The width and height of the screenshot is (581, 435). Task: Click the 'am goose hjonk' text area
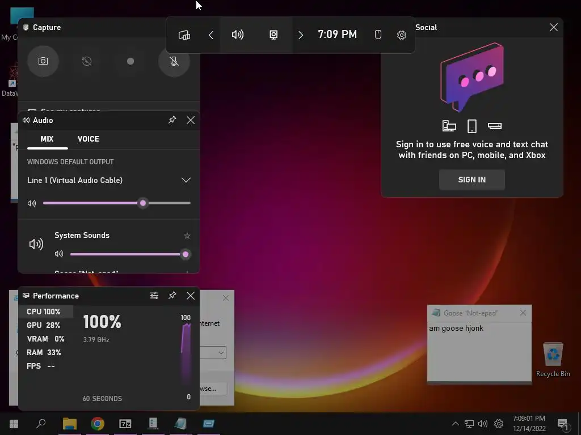point(479,351)
